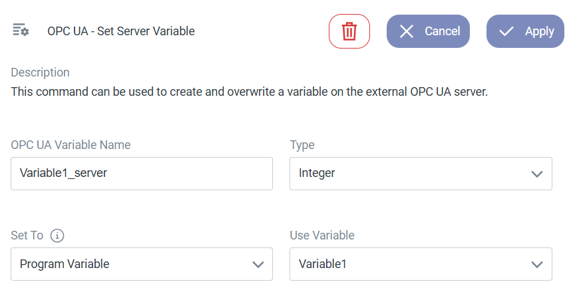Click the Use Variable field label
This screenshot has height=294, width=577.
tap(322, 235)
